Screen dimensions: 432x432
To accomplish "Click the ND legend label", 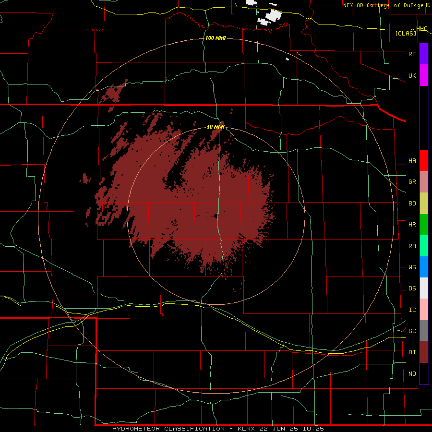I will [x=412, y=374].
